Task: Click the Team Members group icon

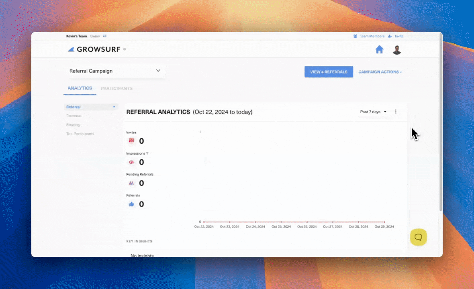Action: (355, 36)
